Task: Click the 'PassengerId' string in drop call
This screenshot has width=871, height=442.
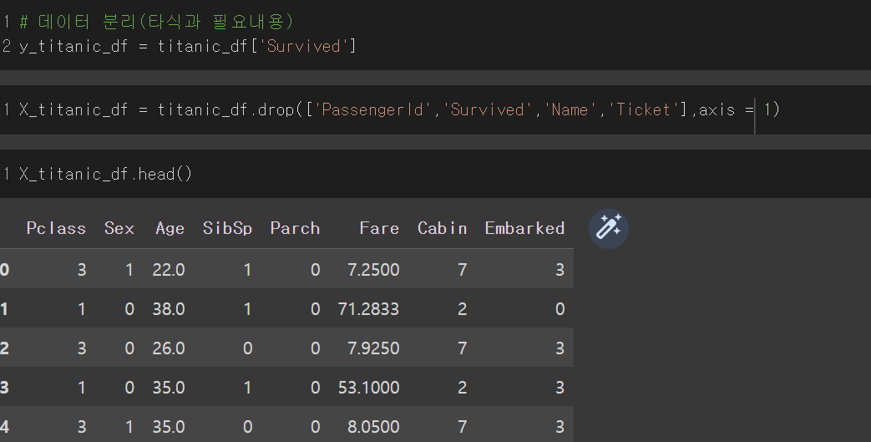Action: pyautogui.click(x=372, y=110)
